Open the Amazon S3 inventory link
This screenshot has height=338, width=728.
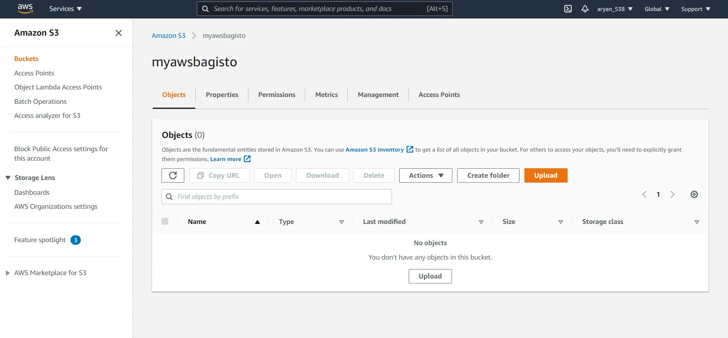click(x=375, y=150)
